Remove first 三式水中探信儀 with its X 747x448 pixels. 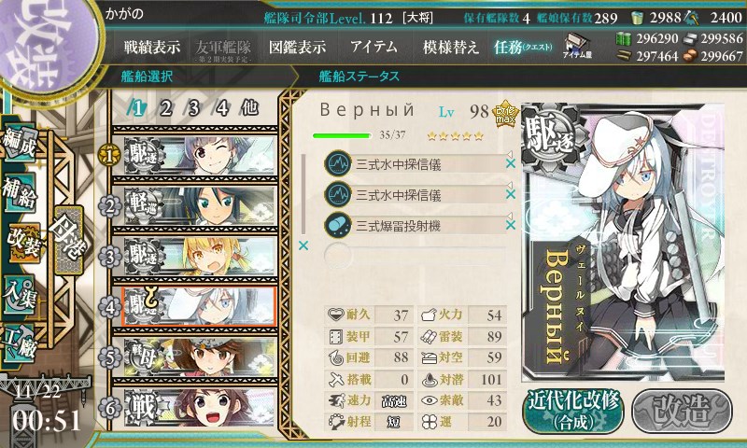[x=510, y=163]
